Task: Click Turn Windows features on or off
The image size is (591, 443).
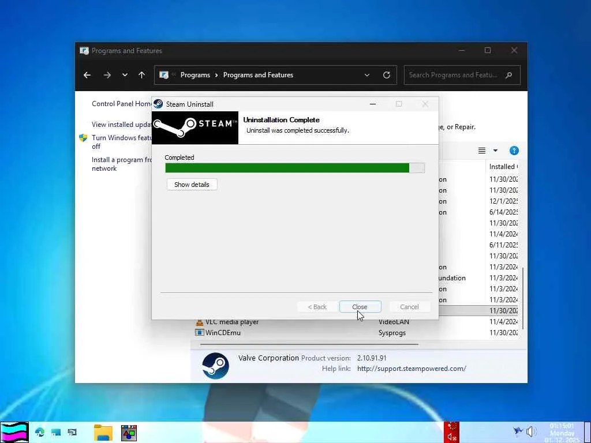Action: pyautogui.click(x=121, y=142)
